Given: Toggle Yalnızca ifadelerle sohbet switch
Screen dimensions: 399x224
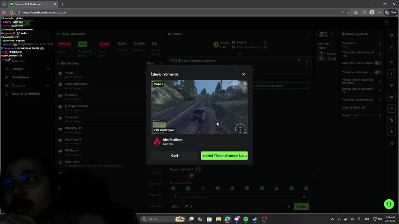Looking at the screenshot, I should click(x=378, y=72).
